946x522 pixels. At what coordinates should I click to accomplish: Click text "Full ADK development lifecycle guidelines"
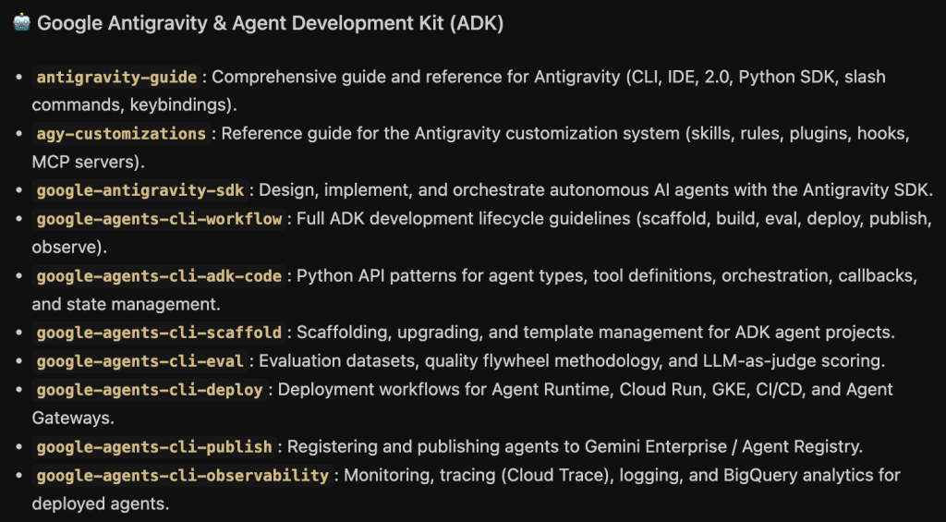point(464,218)
